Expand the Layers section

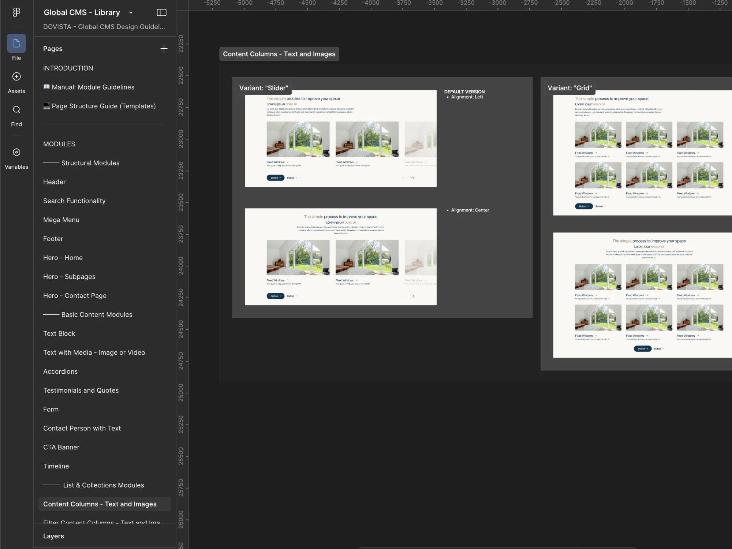tap(53, 536)
